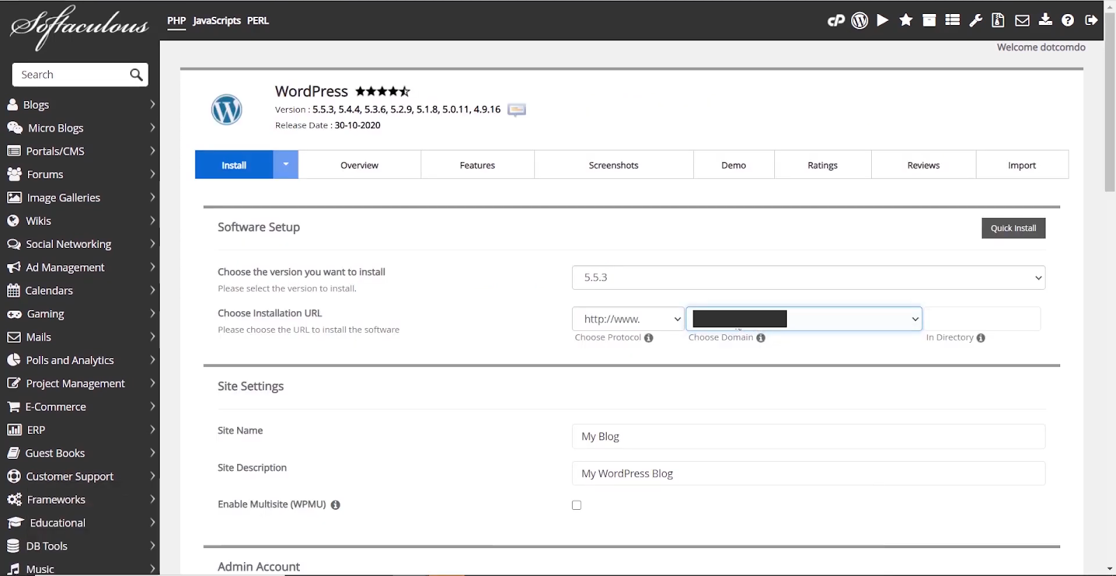Select the PHP scripts tab
1116x576 pixels.
click(176, 20)
